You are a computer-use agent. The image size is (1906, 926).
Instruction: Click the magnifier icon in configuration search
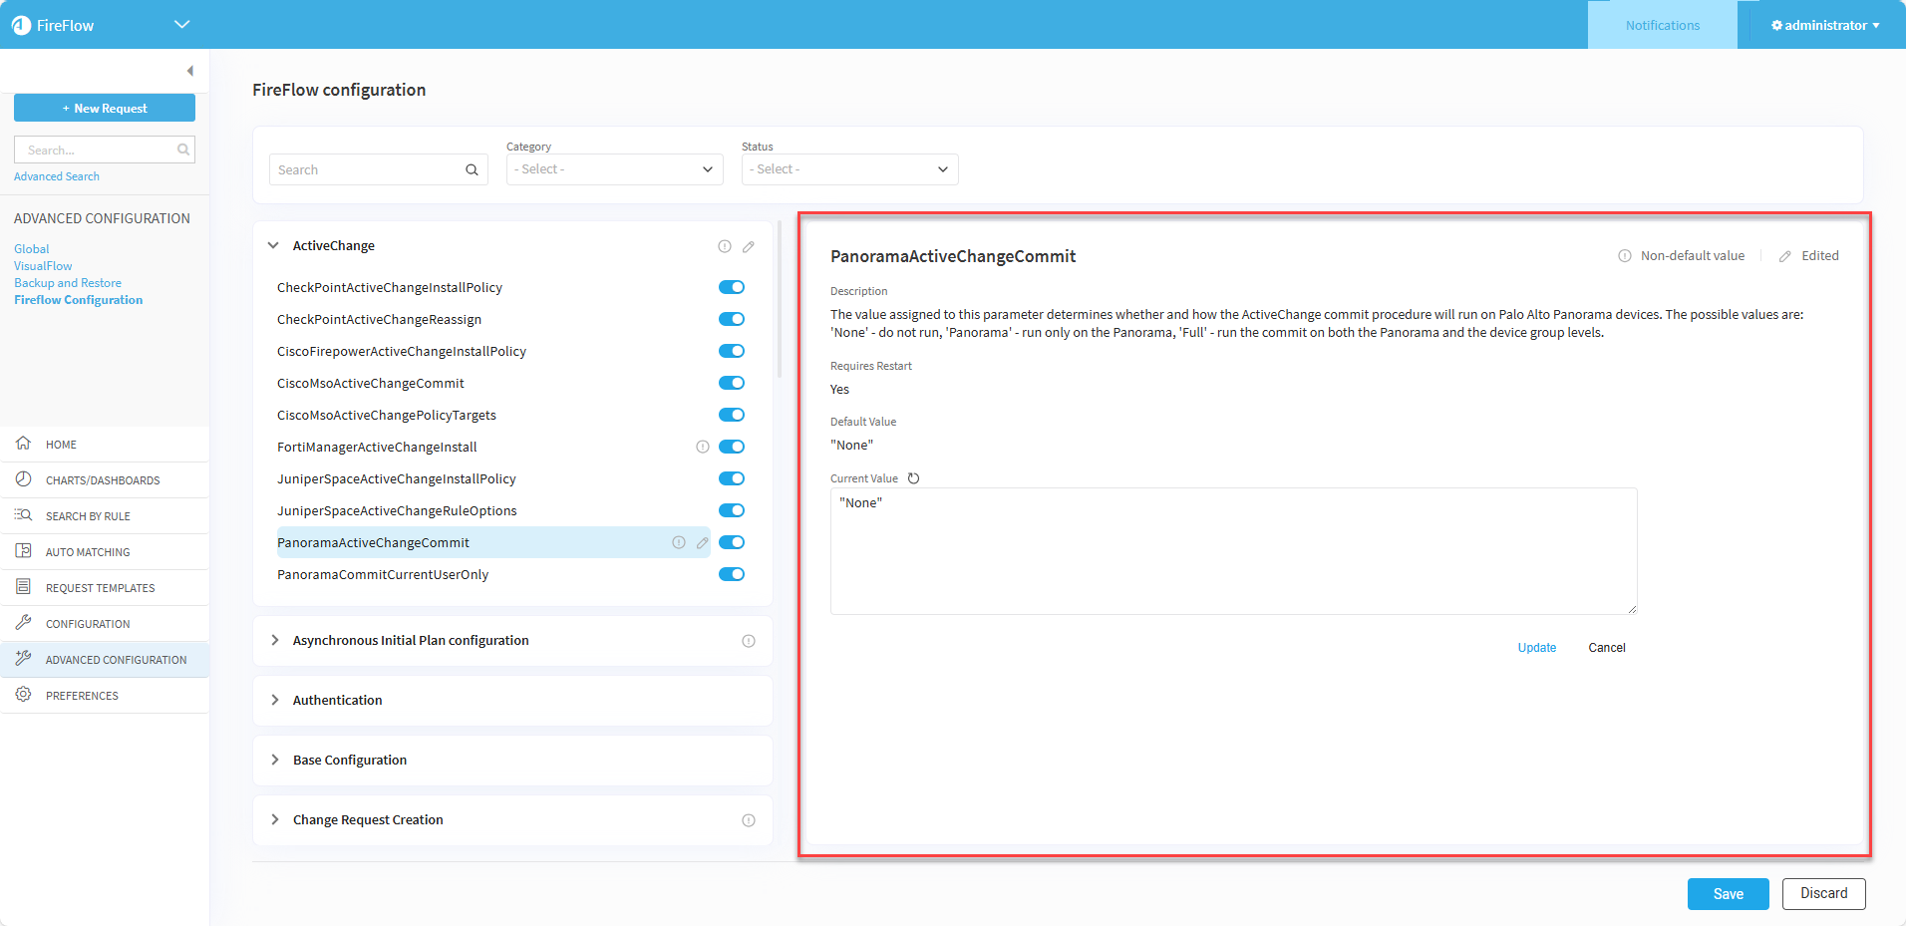pos(472,170)
